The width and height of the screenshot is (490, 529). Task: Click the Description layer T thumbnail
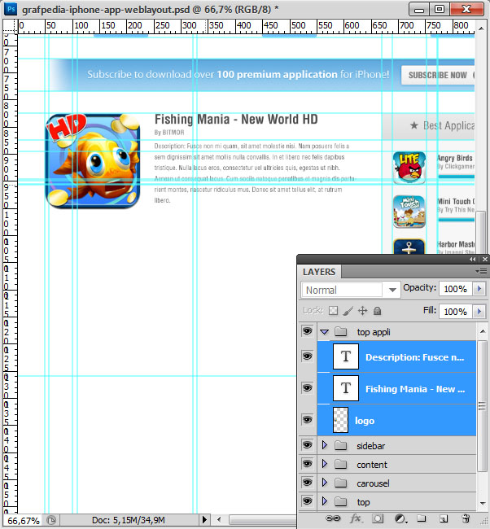(346, 356)
